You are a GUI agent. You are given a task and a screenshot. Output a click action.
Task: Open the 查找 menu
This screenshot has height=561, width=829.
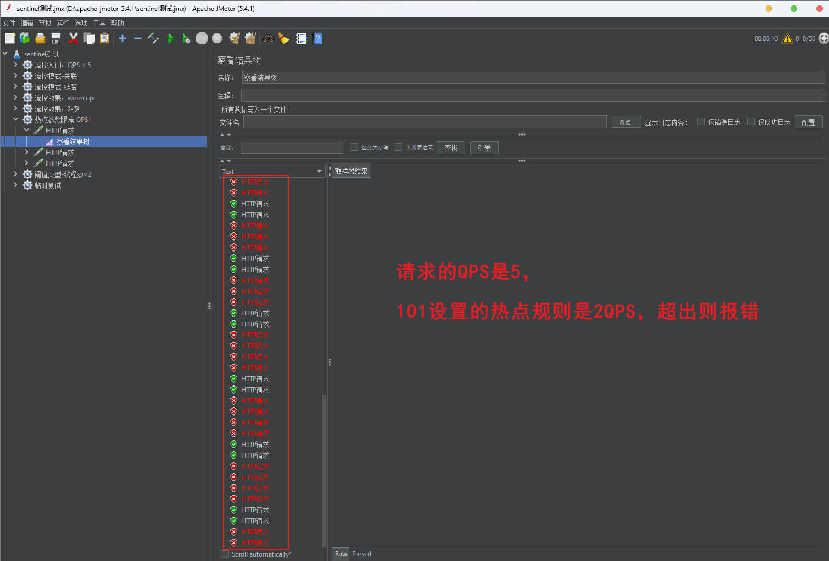pyautogui.click(x=45, y=23)
